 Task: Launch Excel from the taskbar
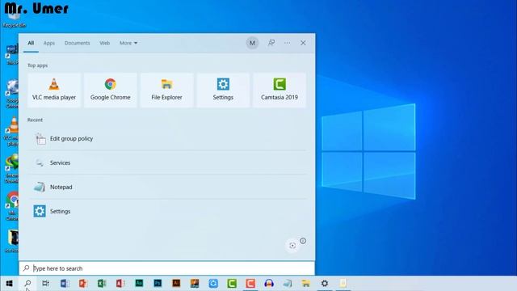click(x=102, y=283)
